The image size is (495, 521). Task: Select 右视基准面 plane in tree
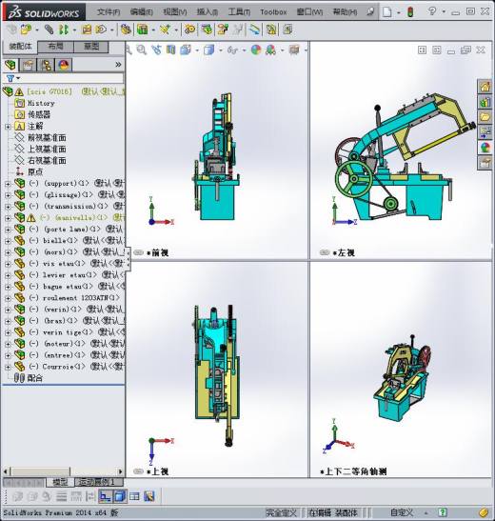click(x=47, y=160)
